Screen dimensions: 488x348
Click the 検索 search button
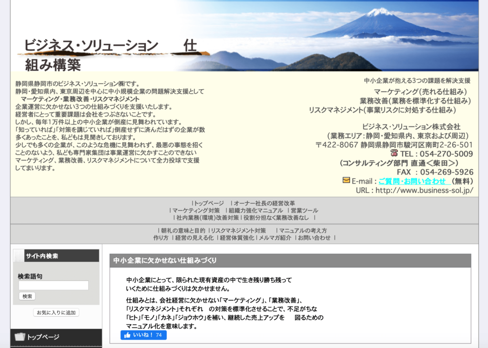pos(27,296)
